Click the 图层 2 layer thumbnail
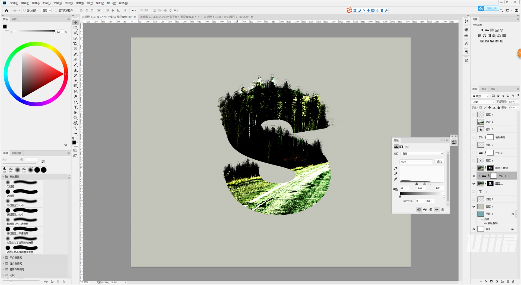521x285 pixels. [x=481, y=214]
